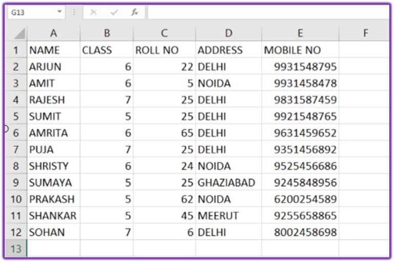Image resolution: width=394 pixels, height=262 pixels.
Task: Click the mobile number 6200254589 cell
Action: [300, 199]
